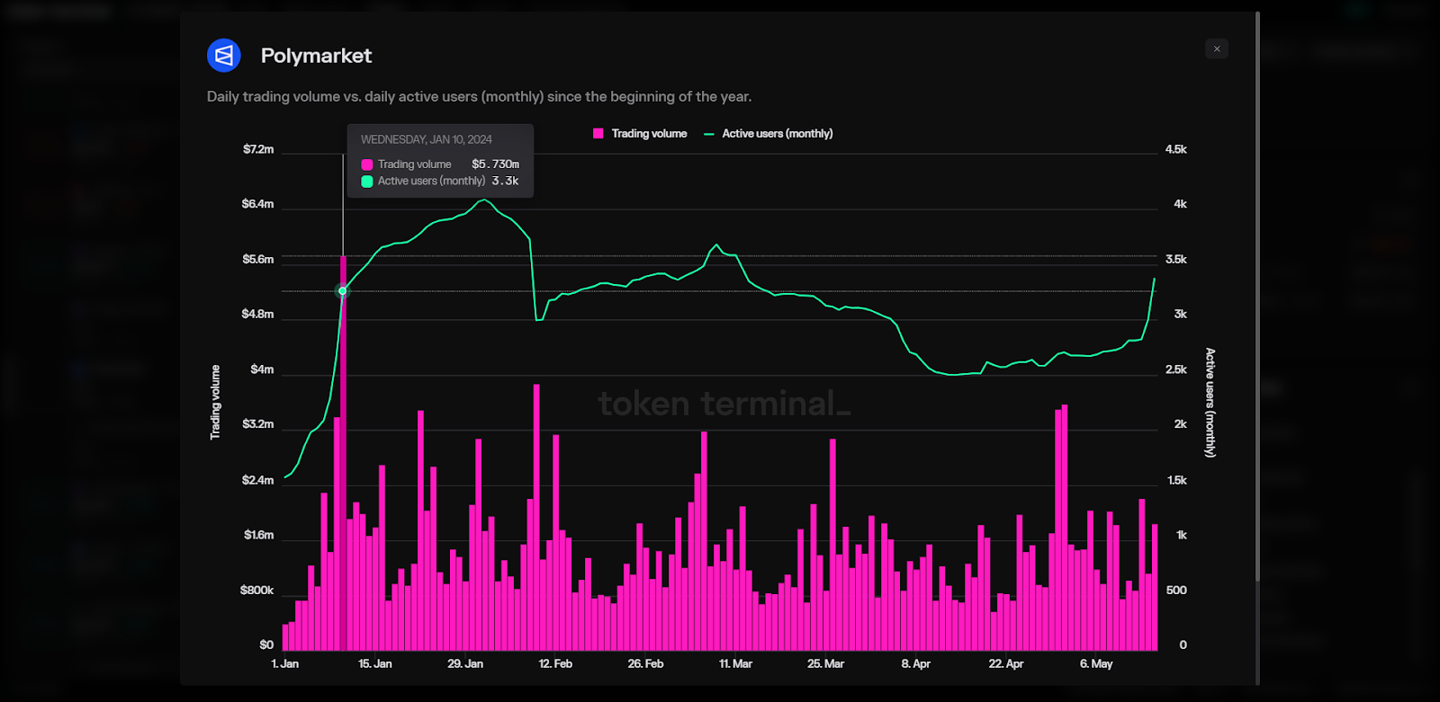This screenshot has width=1440, height=702.
Task: Click the token terminal watermark
Action: (724, 404)
